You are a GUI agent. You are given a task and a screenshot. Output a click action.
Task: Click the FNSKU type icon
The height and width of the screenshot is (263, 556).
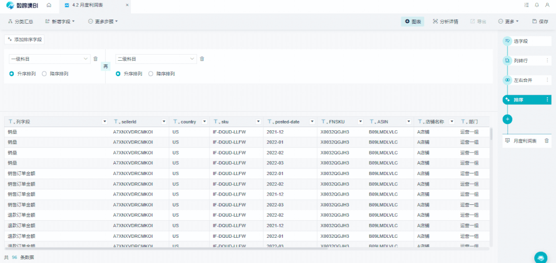325,121
